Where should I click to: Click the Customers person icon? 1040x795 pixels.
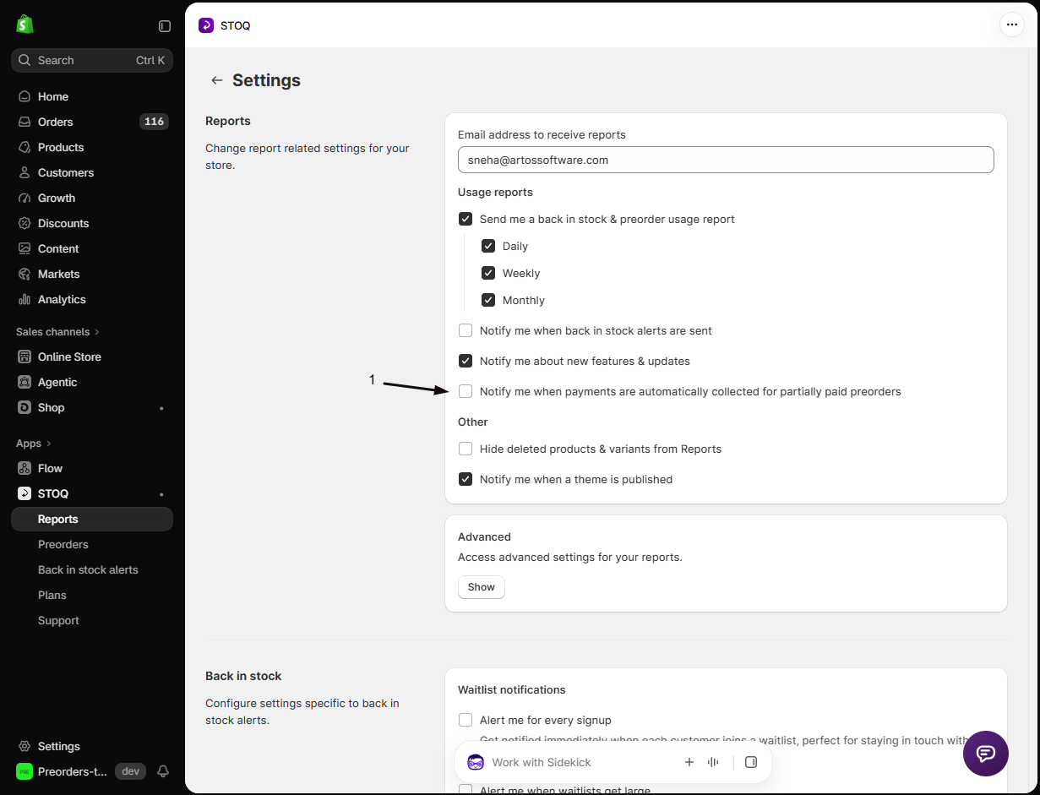click(x=25, y=172)
